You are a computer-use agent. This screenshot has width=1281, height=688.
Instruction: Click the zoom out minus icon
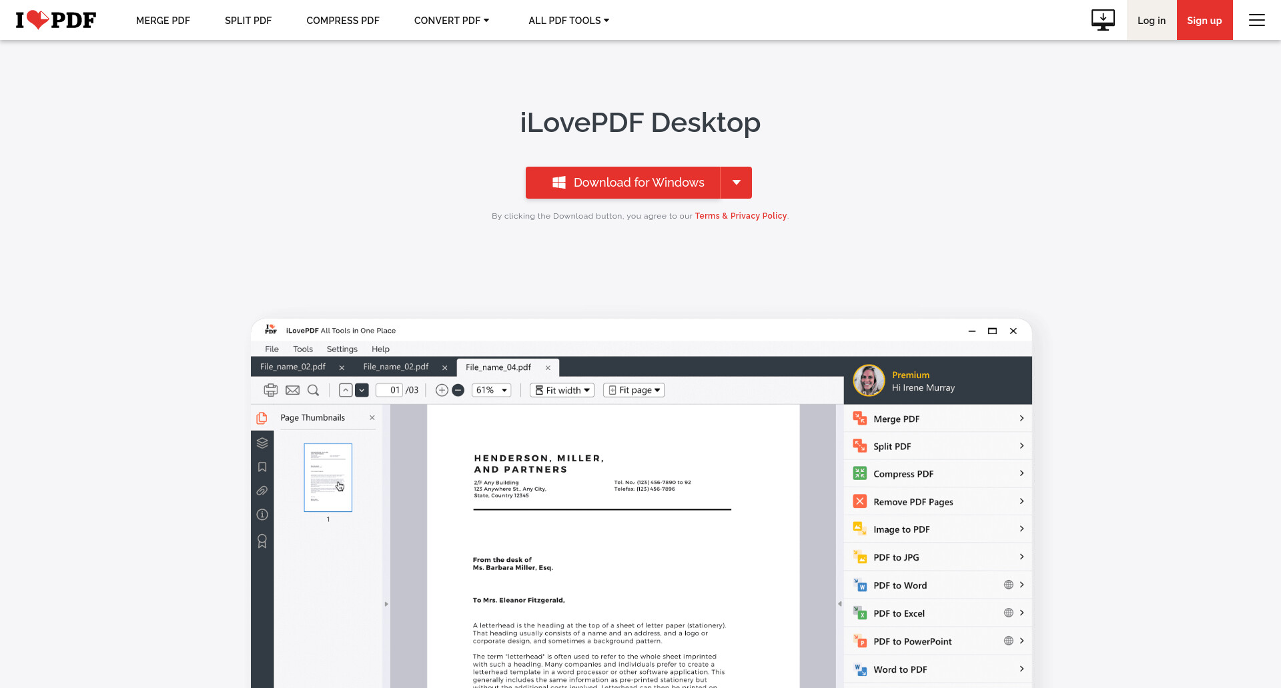pos(458,390)
